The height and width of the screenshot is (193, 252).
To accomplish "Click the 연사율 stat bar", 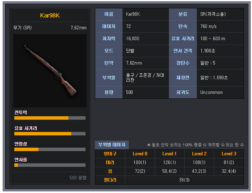I will pos(50,165).
